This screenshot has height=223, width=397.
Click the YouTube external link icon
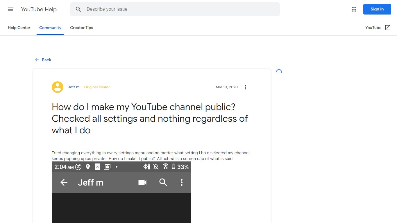click(388, 28)
